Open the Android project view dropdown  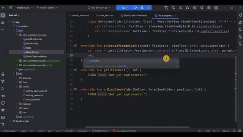point(14,15)
